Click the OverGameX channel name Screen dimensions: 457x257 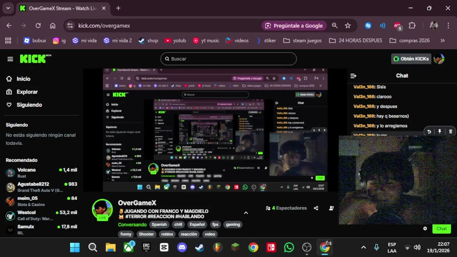click(x=137, y=203)
